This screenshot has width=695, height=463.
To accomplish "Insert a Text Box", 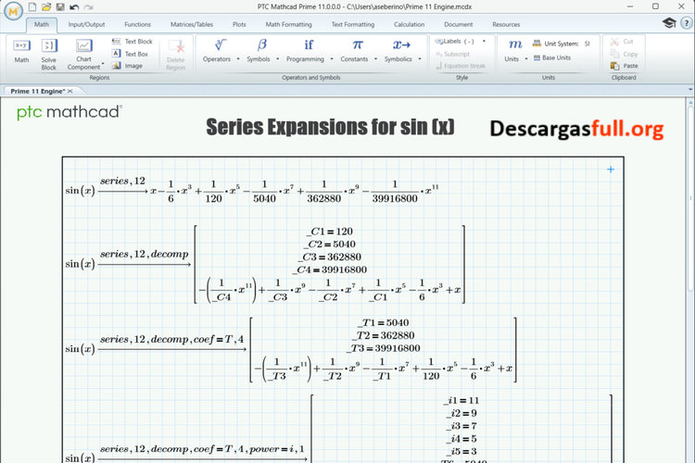I will [130, 54].
